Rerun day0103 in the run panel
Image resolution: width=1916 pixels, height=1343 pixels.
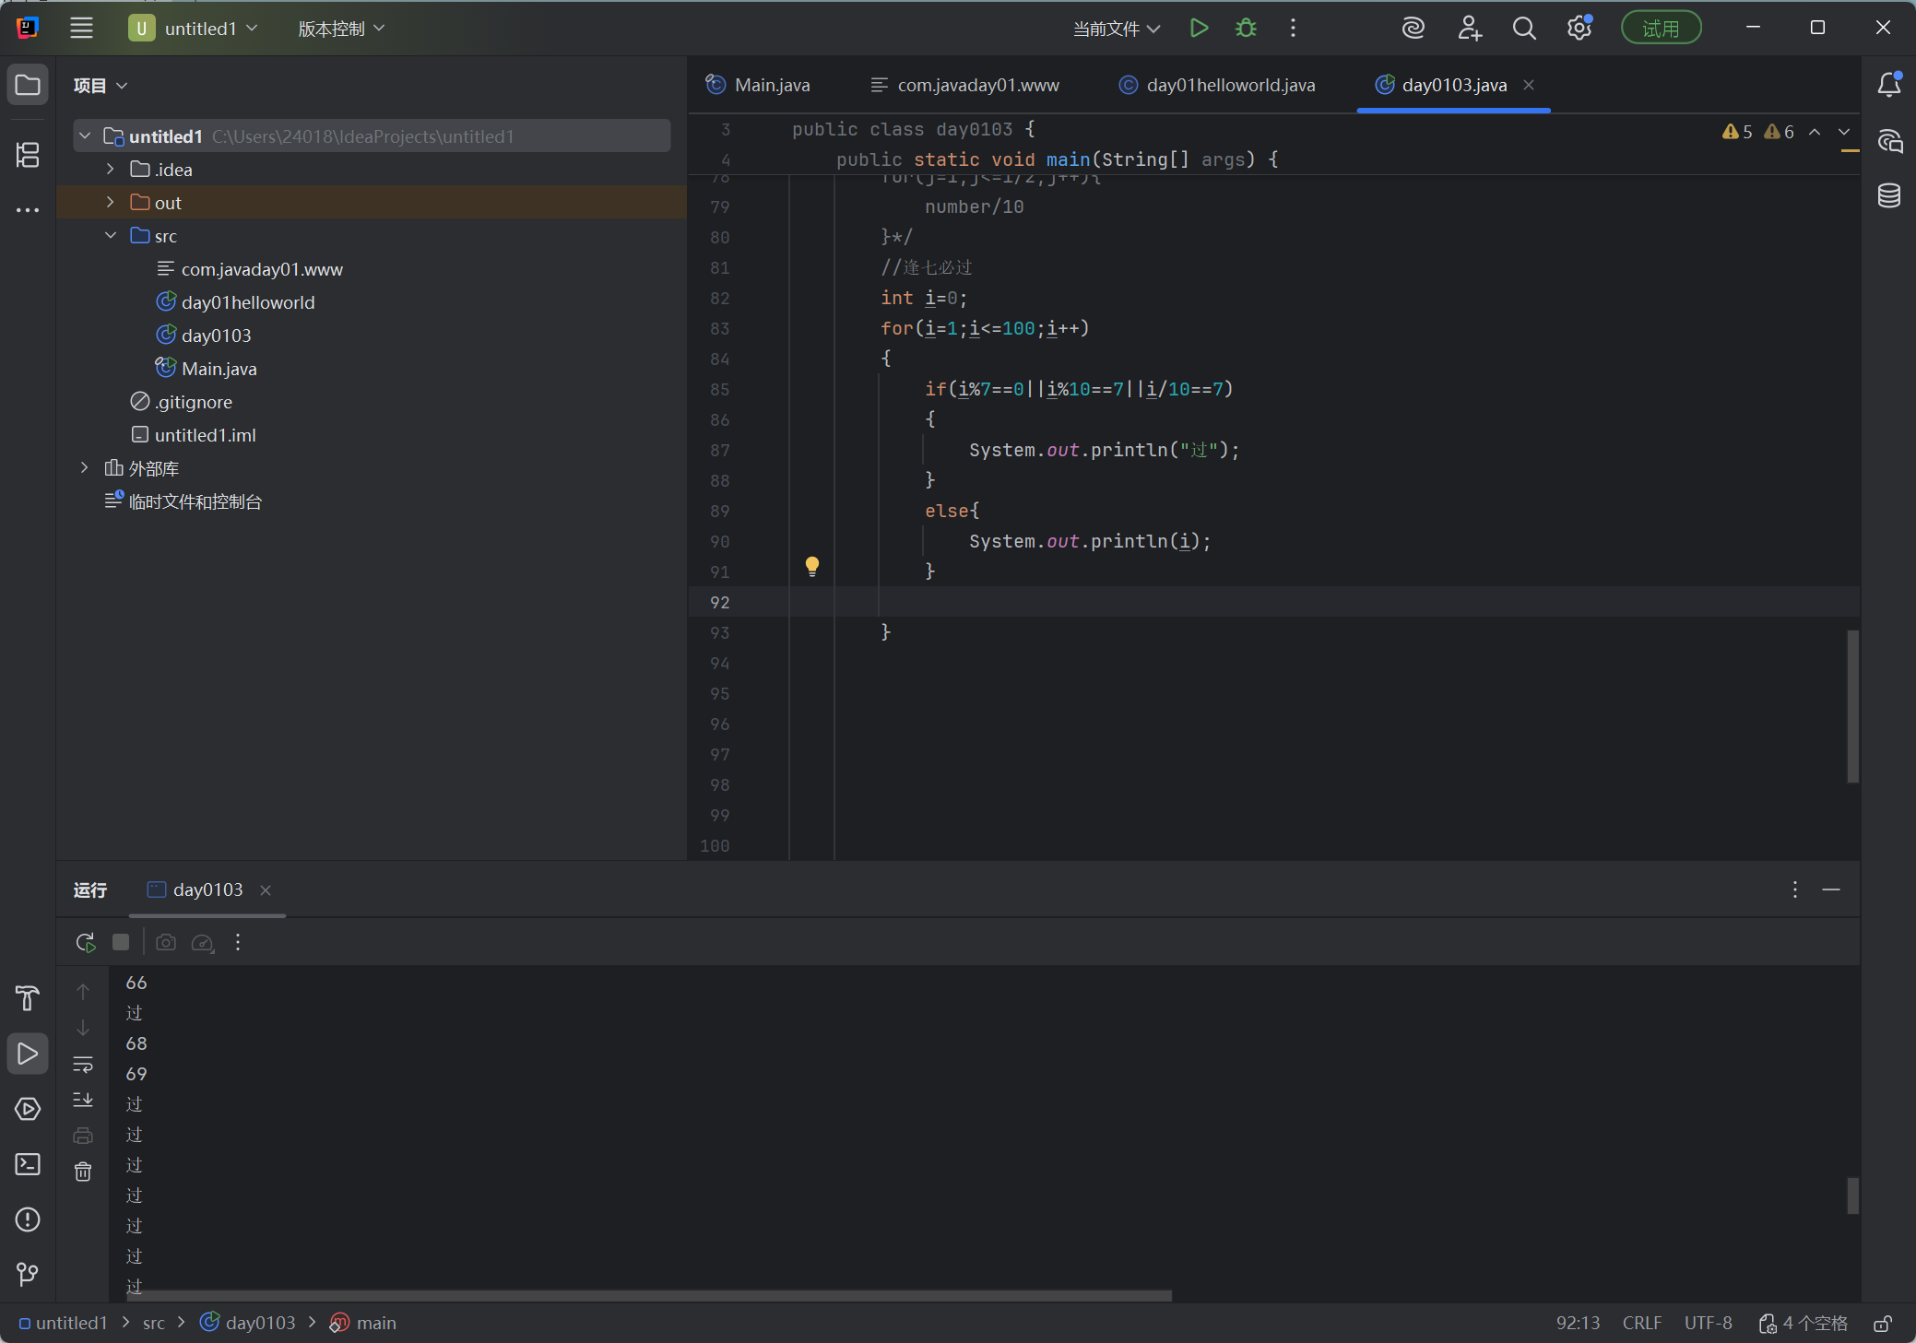pos(85,942)
